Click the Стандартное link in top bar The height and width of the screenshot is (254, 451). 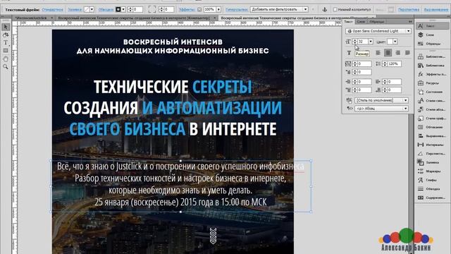click(x=52, y=9)
